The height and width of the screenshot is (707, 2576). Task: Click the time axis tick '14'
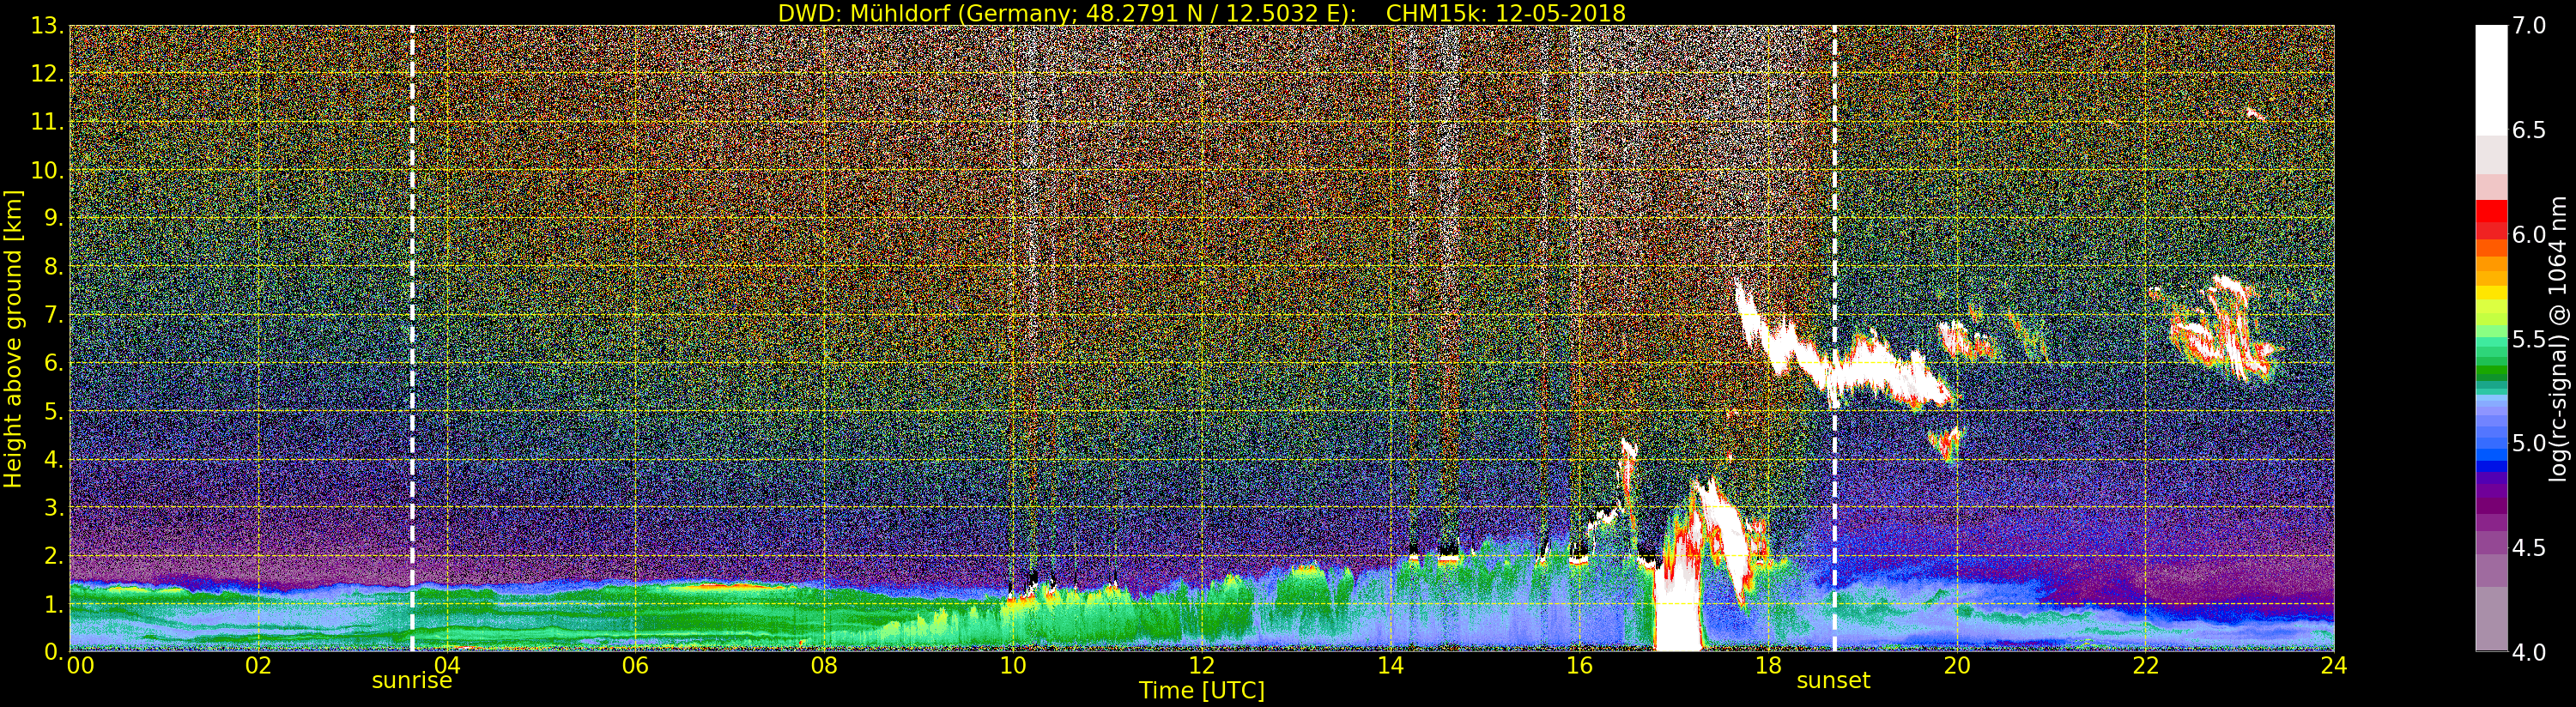coord(1390,666)
